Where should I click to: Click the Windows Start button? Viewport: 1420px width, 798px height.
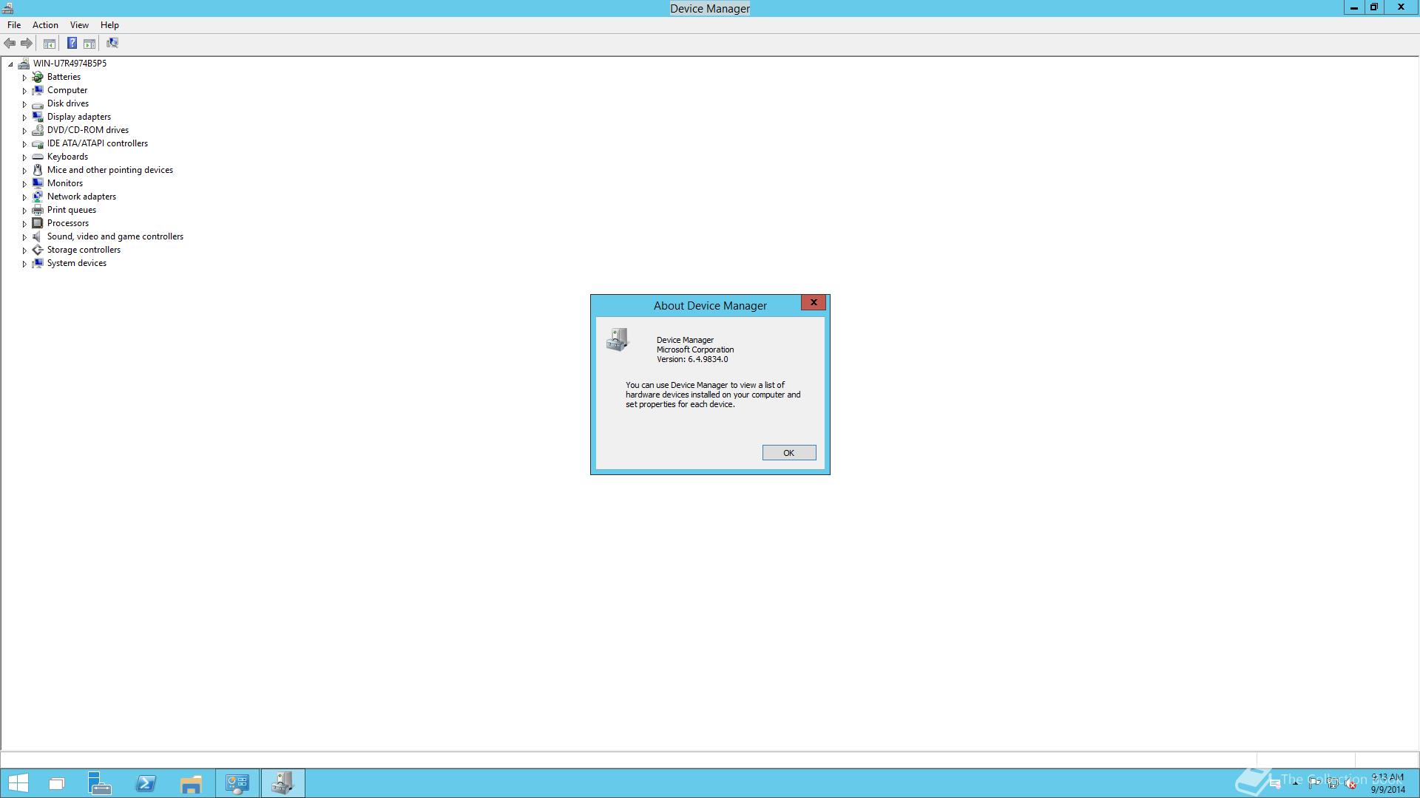click(x=18, y=783)
